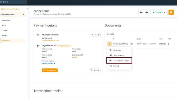
Task: Click the three-dot menu beside the invoice
Action: click(109, 44)
